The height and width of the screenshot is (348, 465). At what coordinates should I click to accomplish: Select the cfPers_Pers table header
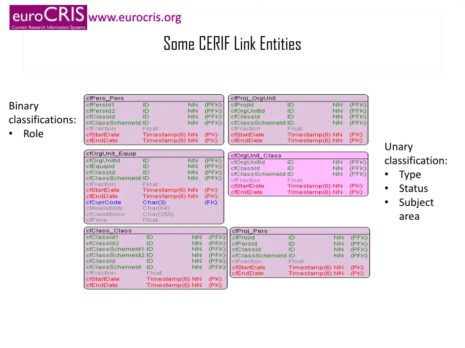[154, 98]
